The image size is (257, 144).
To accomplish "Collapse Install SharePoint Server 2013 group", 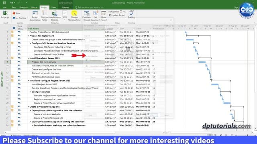I will (x=29, y=58).
